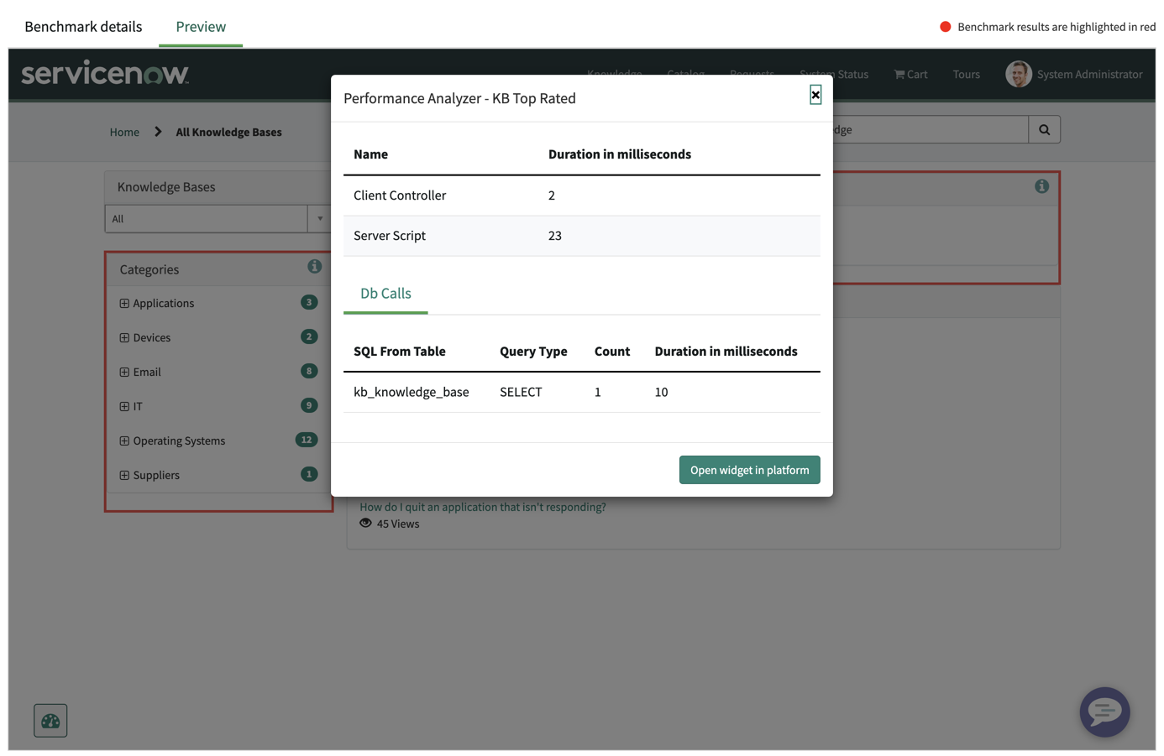
Task: Expand the Operating Systems category
Action: pos(124,441)
